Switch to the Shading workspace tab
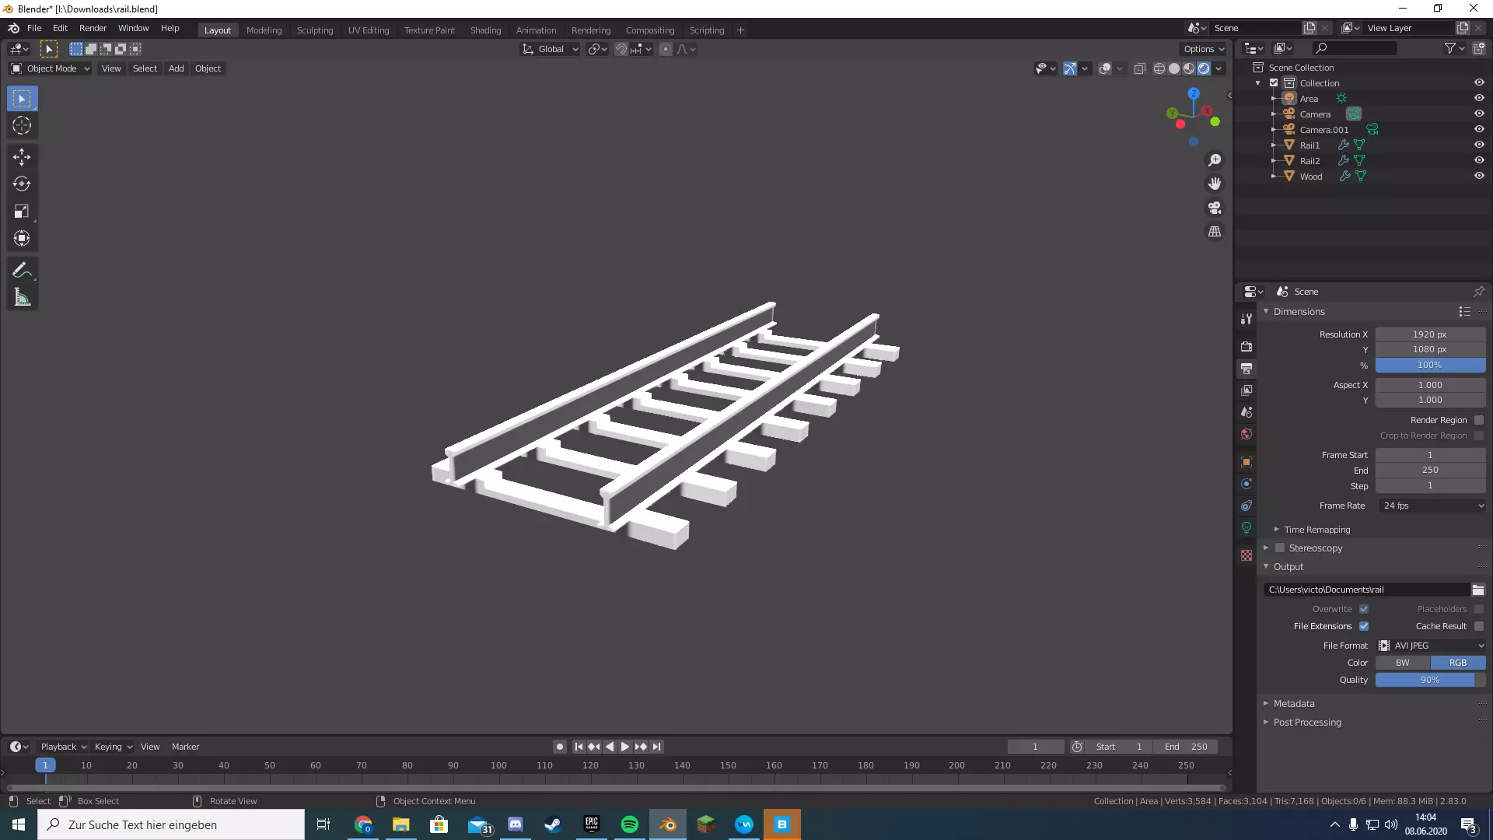The image size is (1493, 840). pos(485,30)
